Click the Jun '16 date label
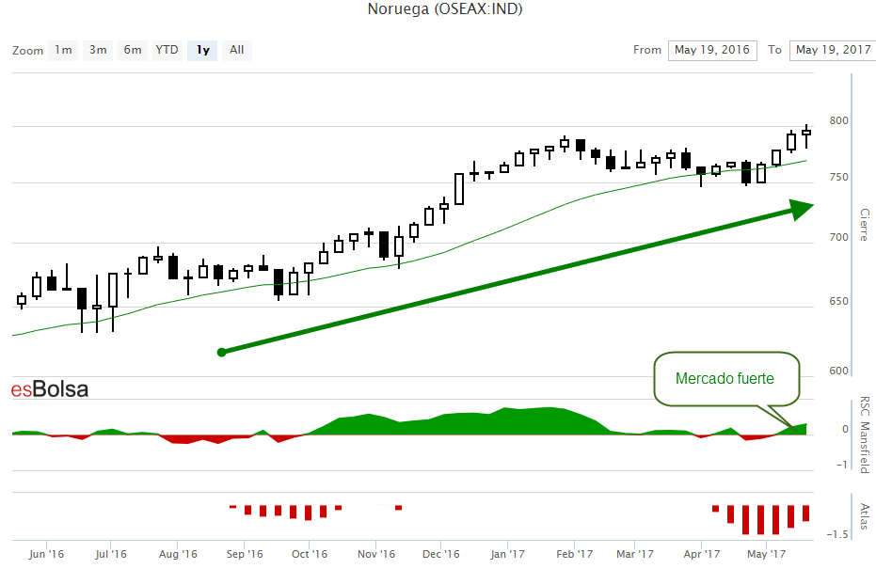Image resolution: width=876 pixels, height=569 pixels. [x=46, y=555]
